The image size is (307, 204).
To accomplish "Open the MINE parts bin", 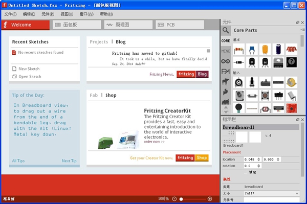I will (x=226, y=51).
